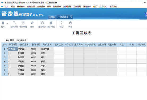Click the 职员全名 column header
Viewport: 147px width, 100px height.
pyautogui.click(x=47, y=45)
